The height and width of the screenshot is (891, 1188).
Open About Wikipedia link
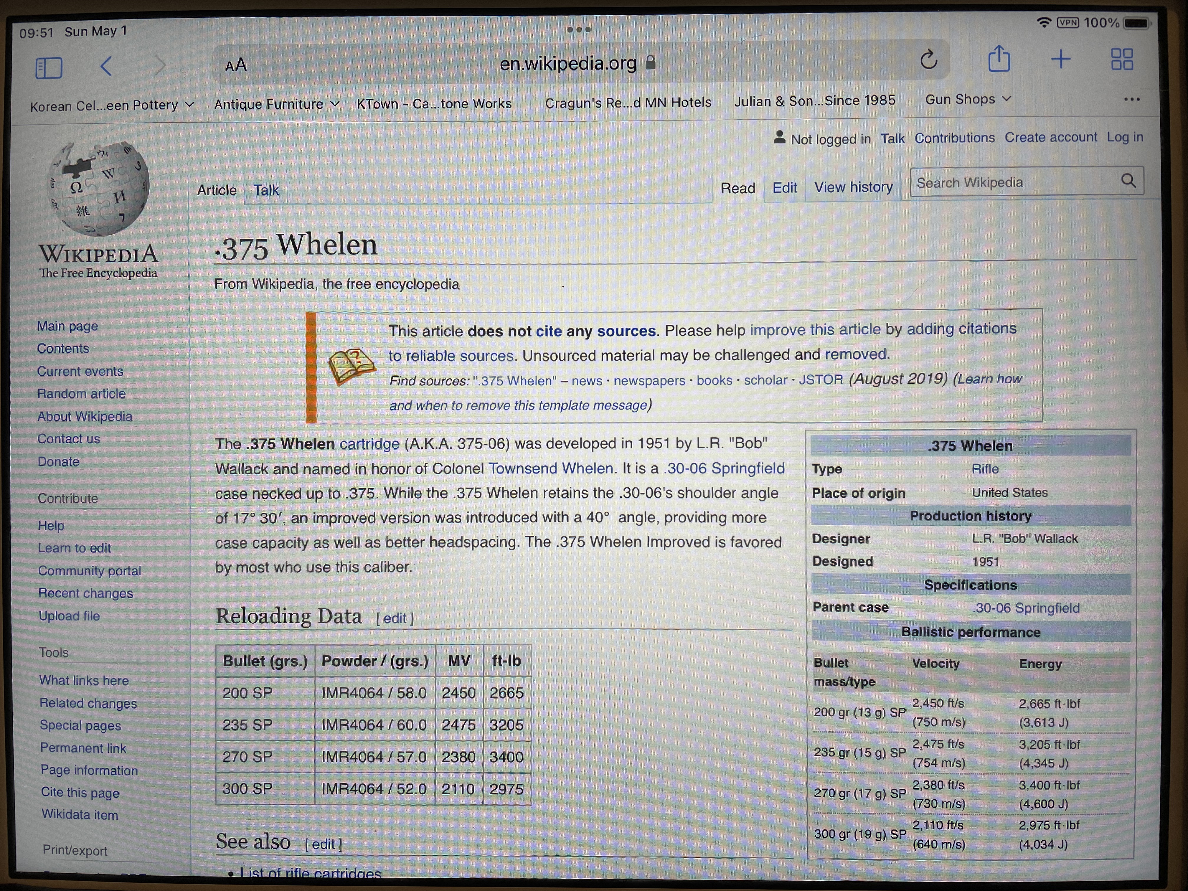pyautogui.click(x=85, y=416)
